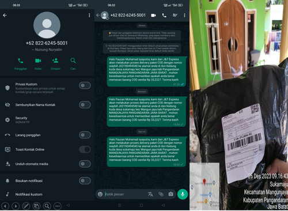The height and width of the screenshot is (211, 288).
Task: Toggle the Sembunyikan Nama Kontak switch
Action: click(85, 105)
